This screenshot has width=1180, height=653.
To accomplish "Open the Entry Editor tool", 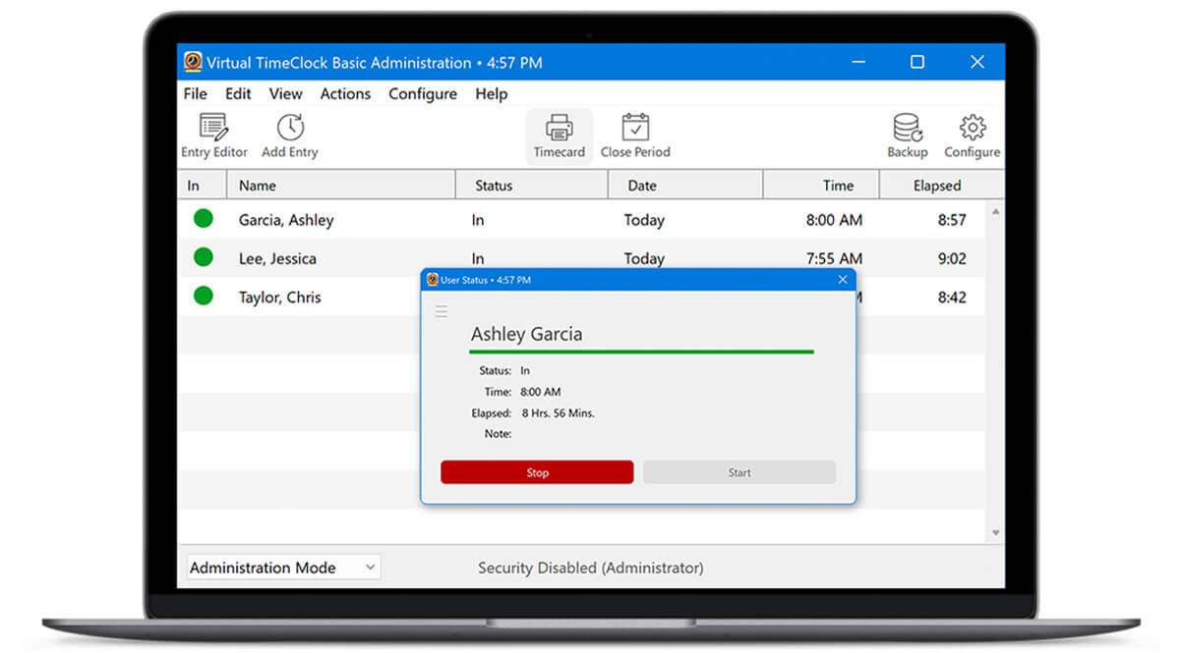I will click(213, 135).
